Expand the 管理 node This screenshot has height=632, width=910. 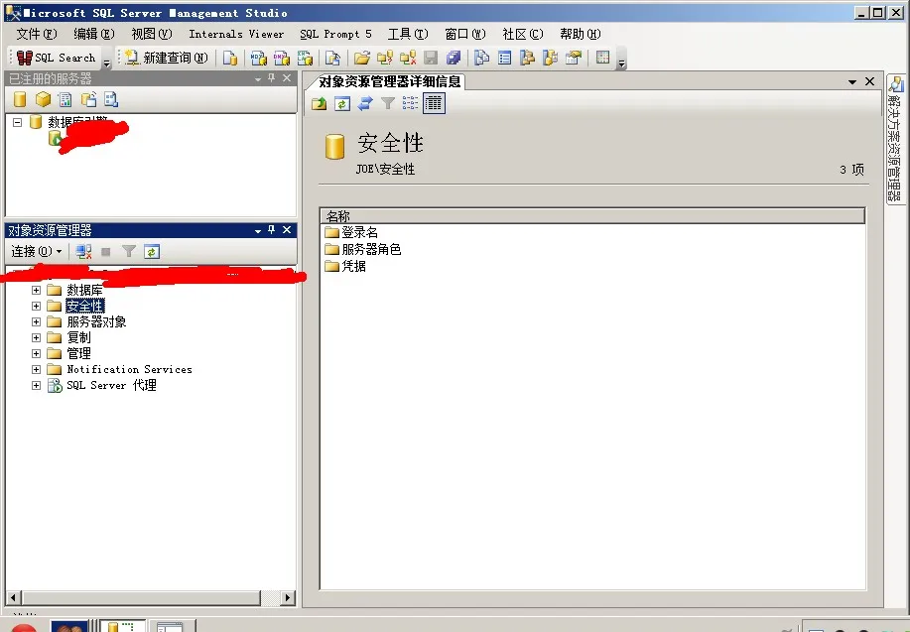point(36,353)
